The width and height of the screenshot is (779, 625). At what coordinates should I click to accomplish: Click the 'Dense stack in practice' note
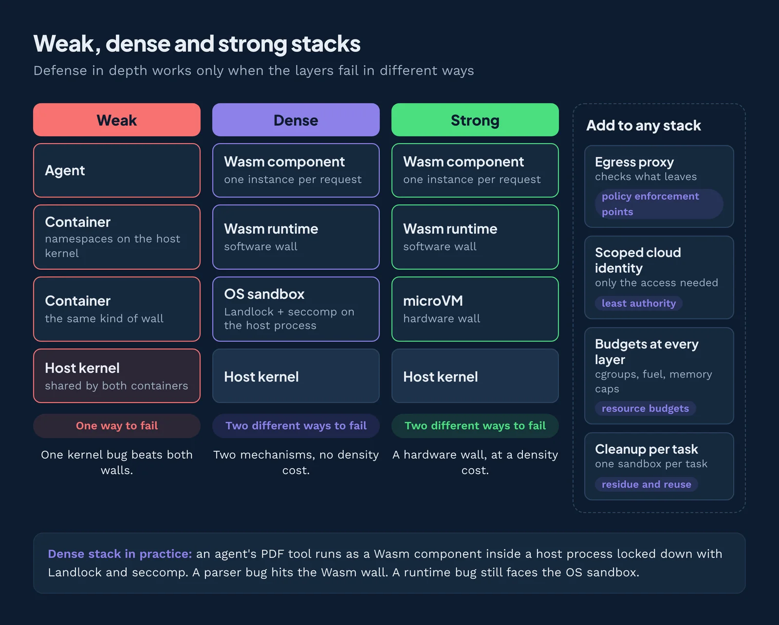[x=389, y=563]
